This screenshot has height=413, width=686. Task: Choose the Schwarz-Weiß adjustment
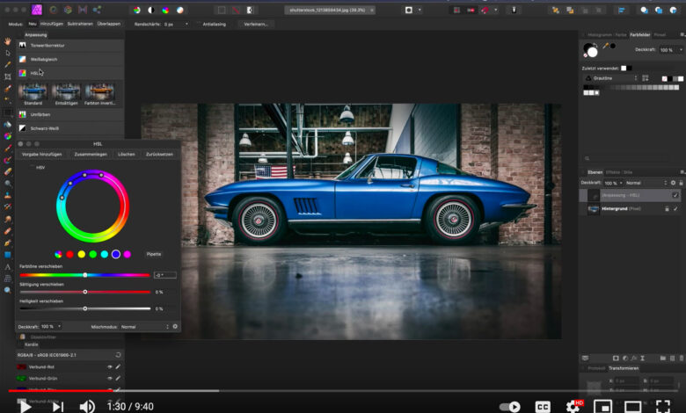pyautogui.click(x=45, y=128)
